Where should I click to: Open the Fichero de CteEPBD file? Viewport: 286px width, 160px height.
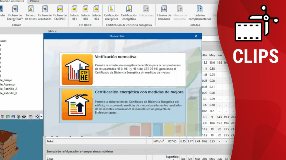(x=60, y=13)
